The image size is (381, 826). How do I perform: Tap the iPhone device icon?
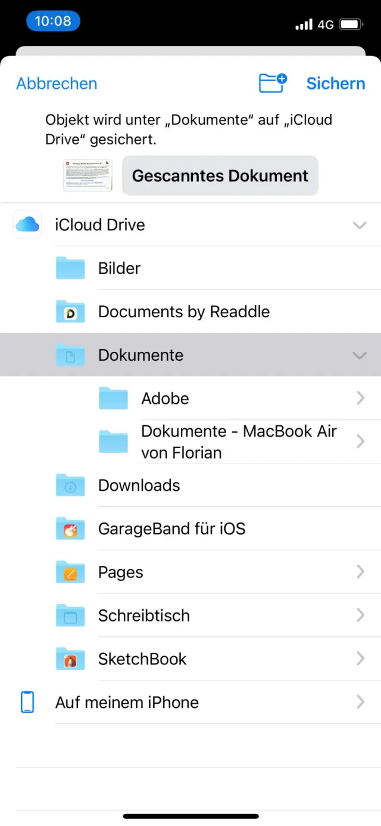click(x=27, y=703)
